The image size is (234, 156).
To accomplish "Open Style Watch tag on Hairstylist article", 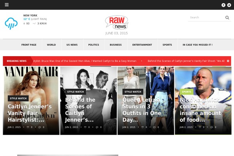I will [18, 98].
